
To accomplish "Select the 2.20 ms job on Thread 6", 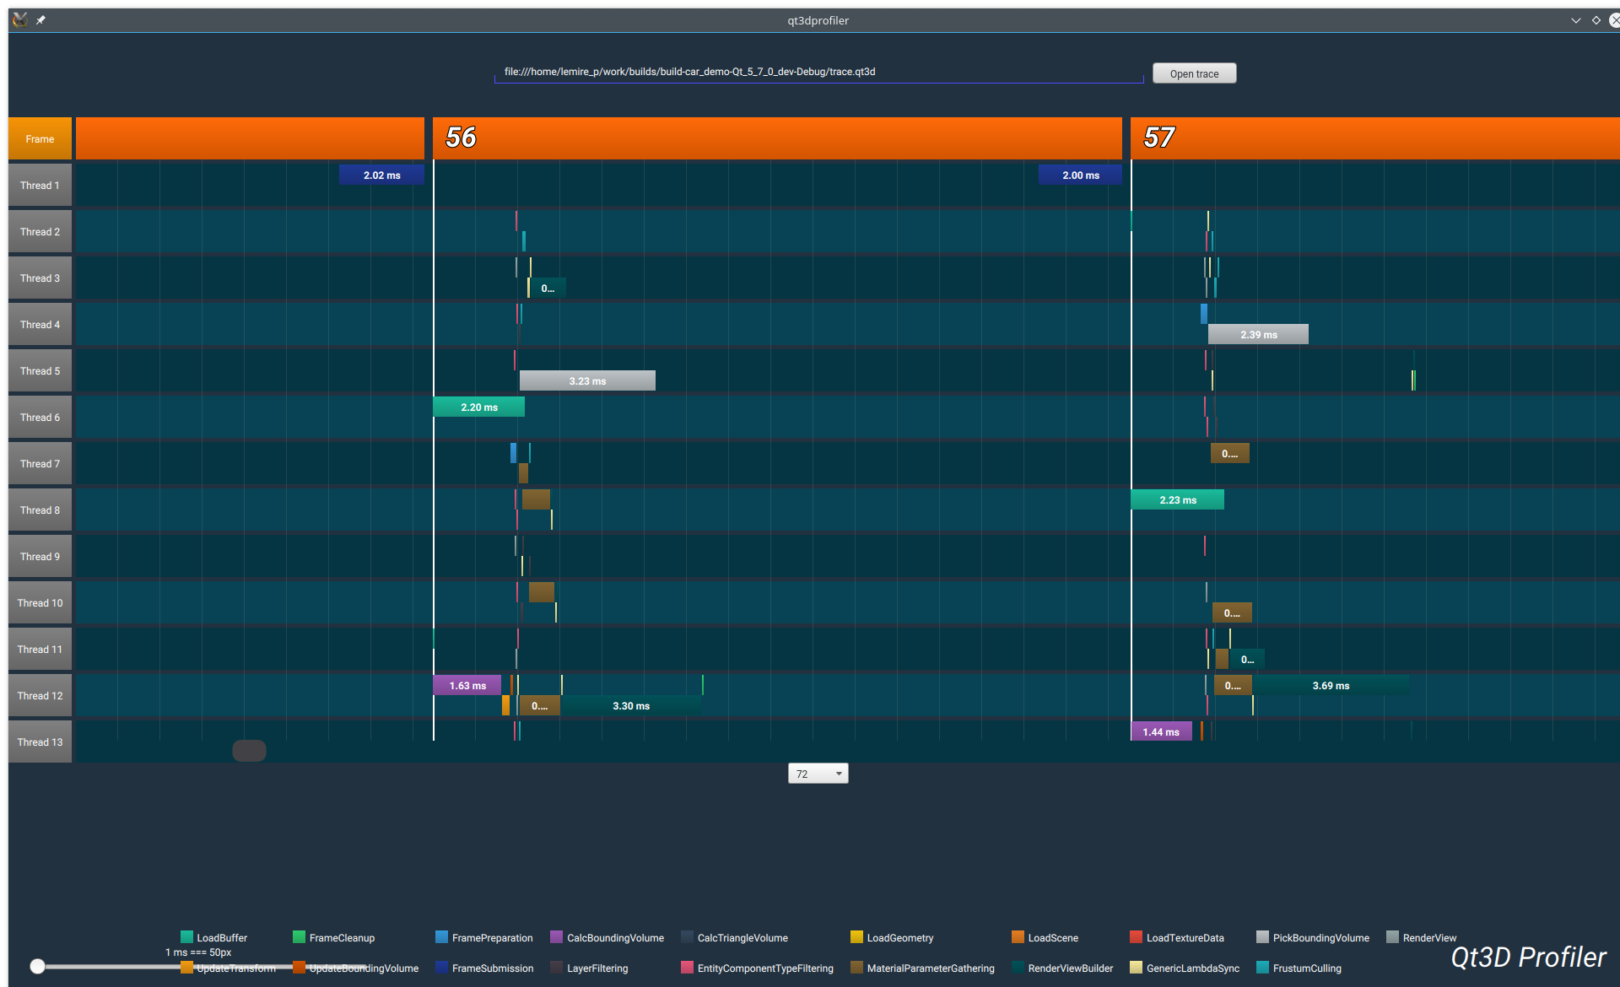I will [478, 407].
